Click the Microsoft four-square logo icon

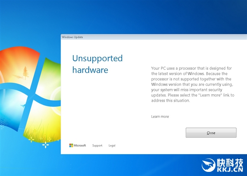(x=71, y=146)
